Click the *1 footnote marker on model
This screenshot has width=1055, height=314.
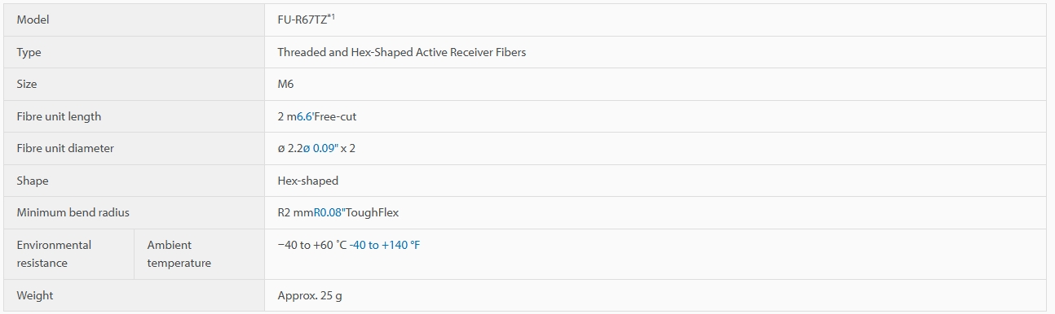click(331, 16)
